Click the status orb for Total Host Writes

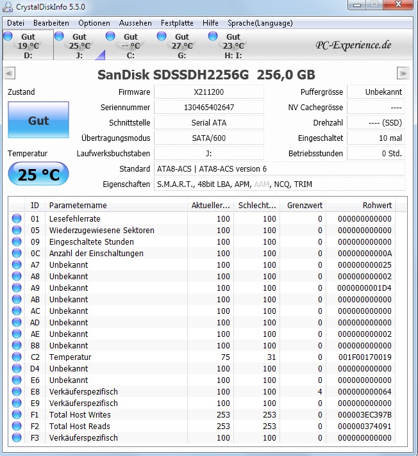(17, 414)
